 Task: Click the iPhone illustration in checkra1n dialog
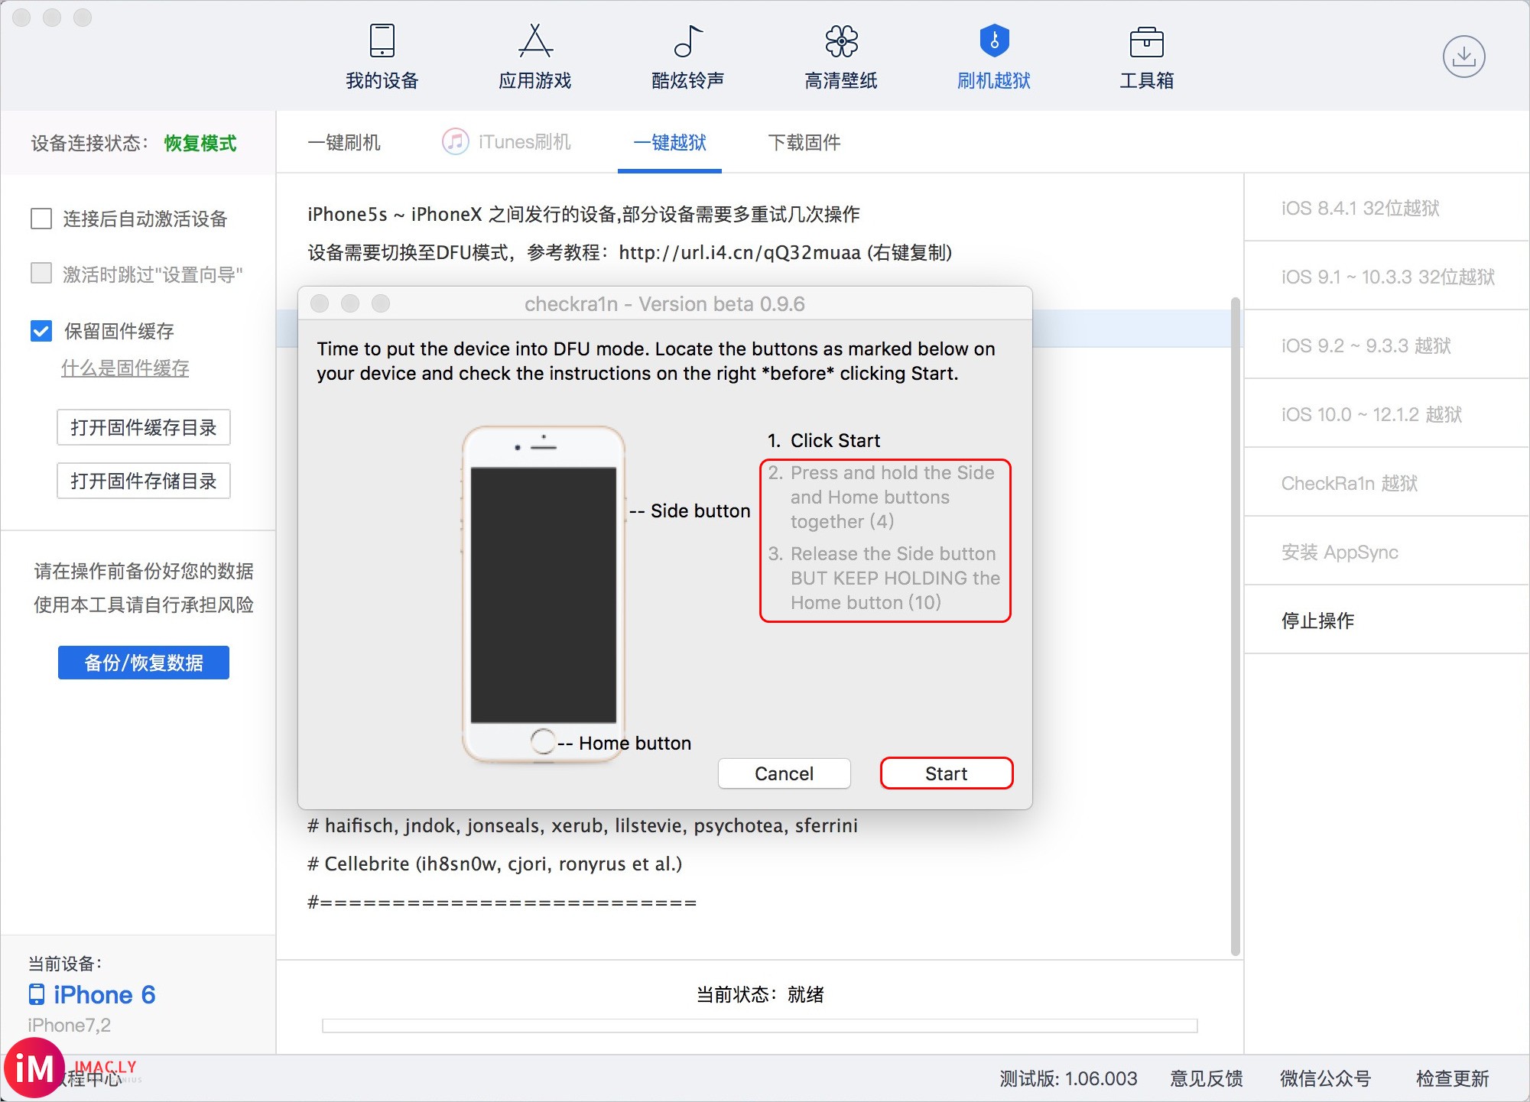[544, 594]
